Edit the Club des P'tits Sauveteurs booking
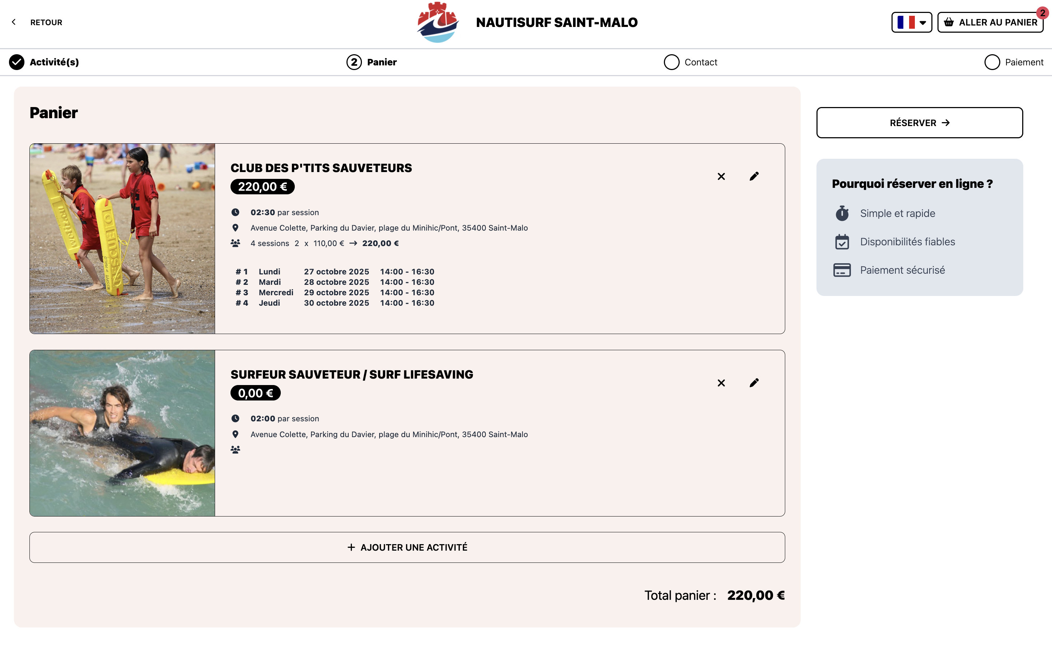The width and height of the screenshot is (1052, 653). [x=754, y=176]
